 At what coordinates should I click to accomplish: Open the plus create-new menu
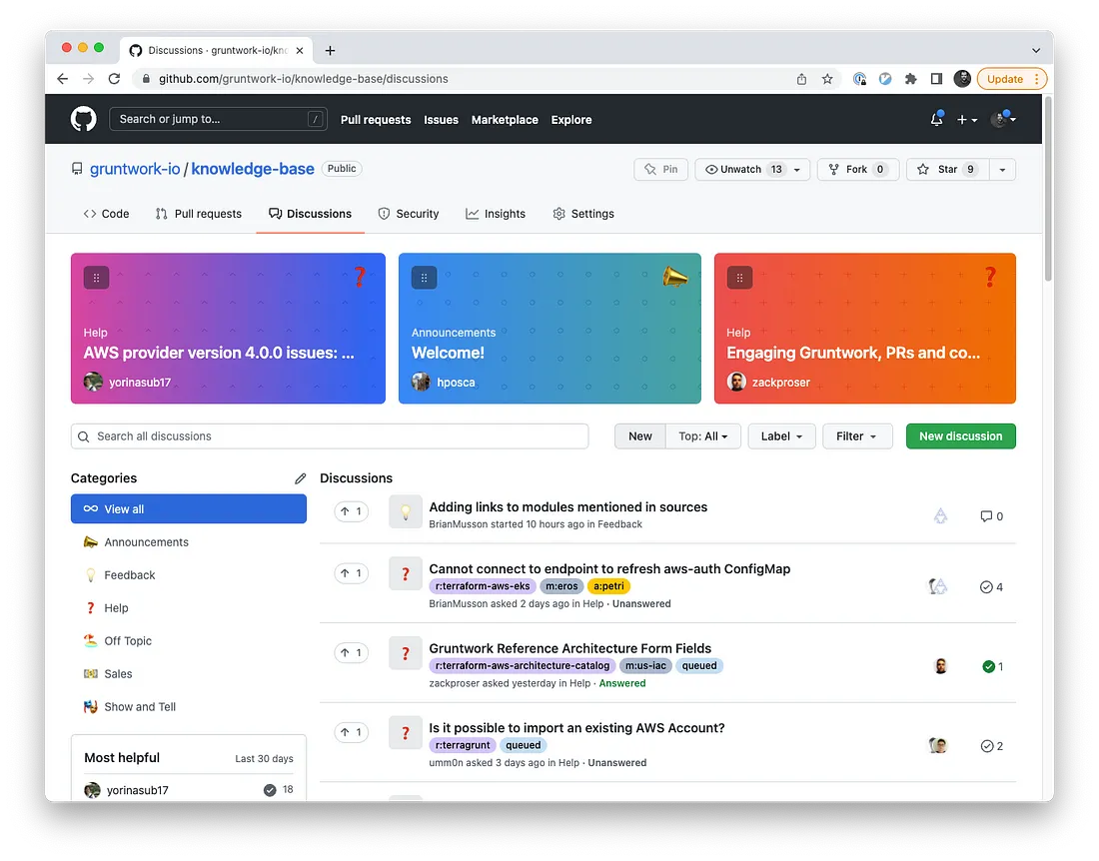point(966,120)
